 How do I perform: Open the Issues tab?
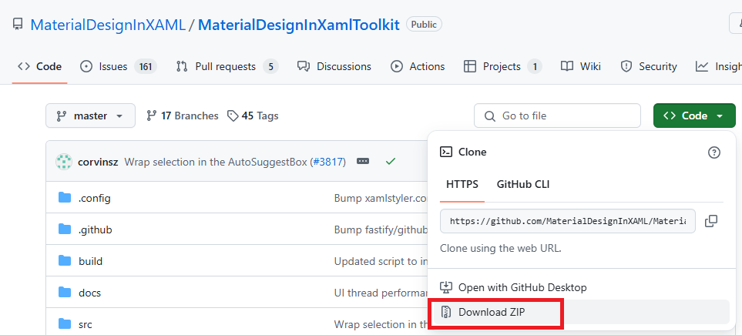pos(119,67)
